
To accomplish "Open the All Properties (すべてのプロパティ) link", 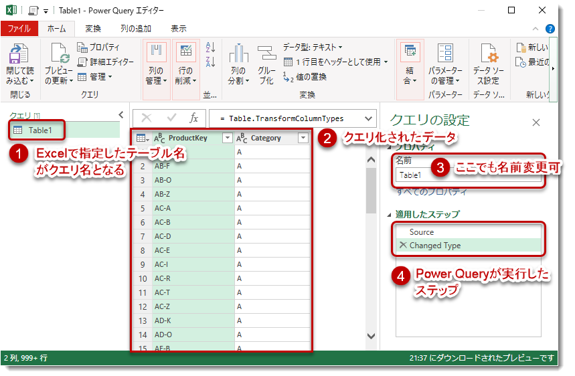I will tap(432, 191).
